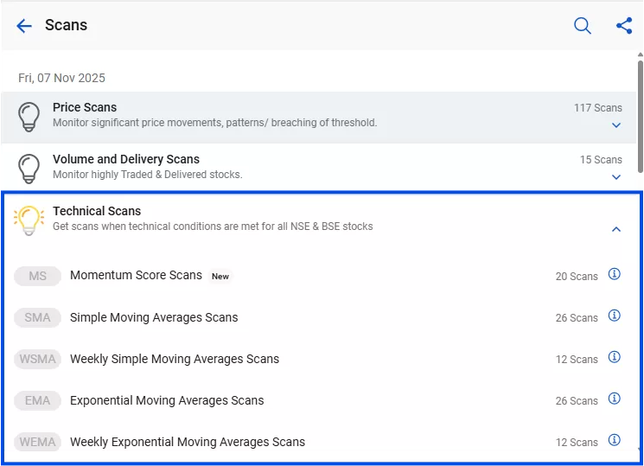
Task: Expand the Price Scans section chevron
Action: [616, 125]
